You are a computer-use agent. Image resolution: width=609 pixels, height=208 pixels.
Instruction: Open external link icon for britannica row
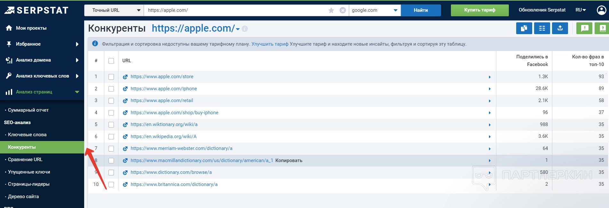tap(125, 184)
